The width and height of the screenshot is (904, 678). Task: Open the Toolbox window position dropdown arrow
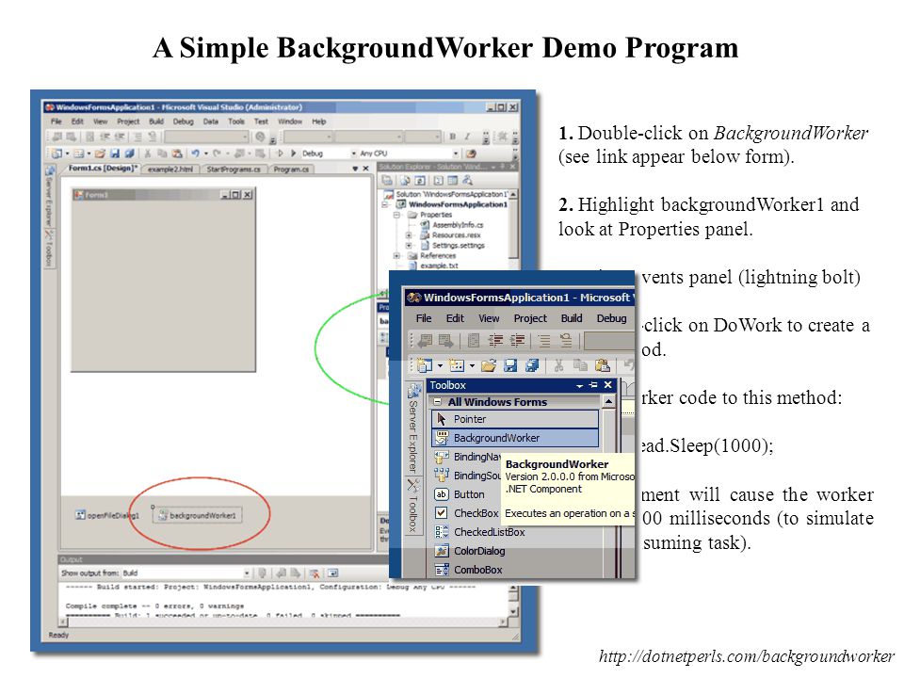(x=579, y=386)
